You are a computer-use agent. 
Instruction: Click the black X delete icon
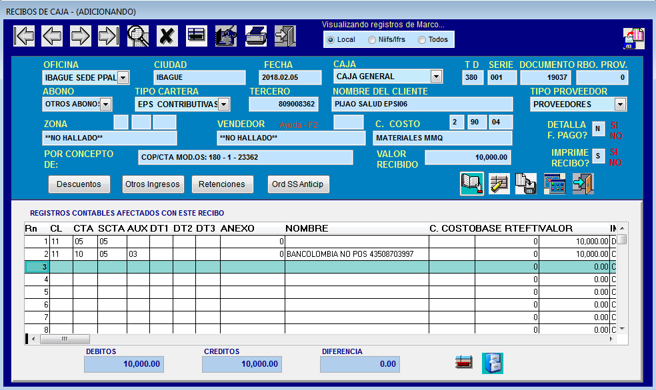tap(167, 36)
